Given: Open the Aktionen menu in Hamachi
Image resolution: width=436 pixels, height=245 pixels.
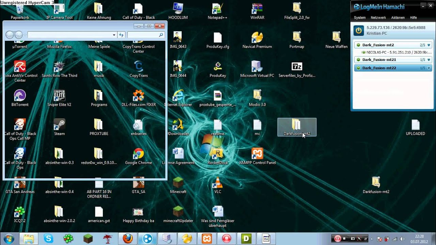Looking at the screenshot, I should (x=398, y=18).
